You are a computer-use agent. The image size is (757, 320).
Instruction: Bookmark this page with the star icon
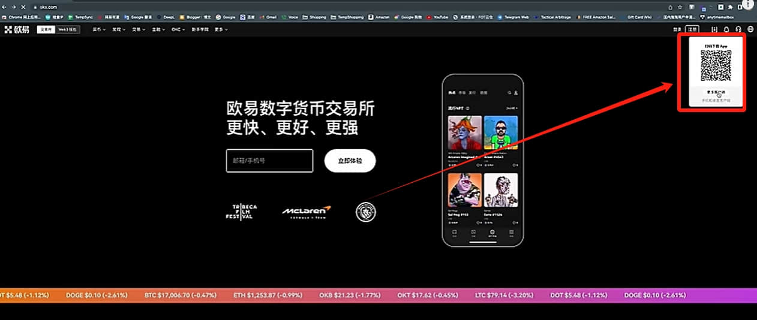(680, 7)
